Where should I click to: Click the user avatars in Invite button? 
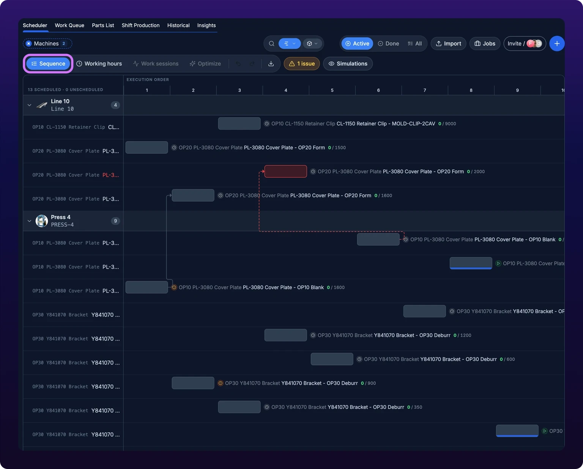point(534,44)
